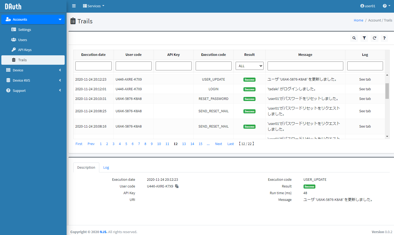Go to the Next page
Viewport: 394px width, 235px height.
pos(218,144)
